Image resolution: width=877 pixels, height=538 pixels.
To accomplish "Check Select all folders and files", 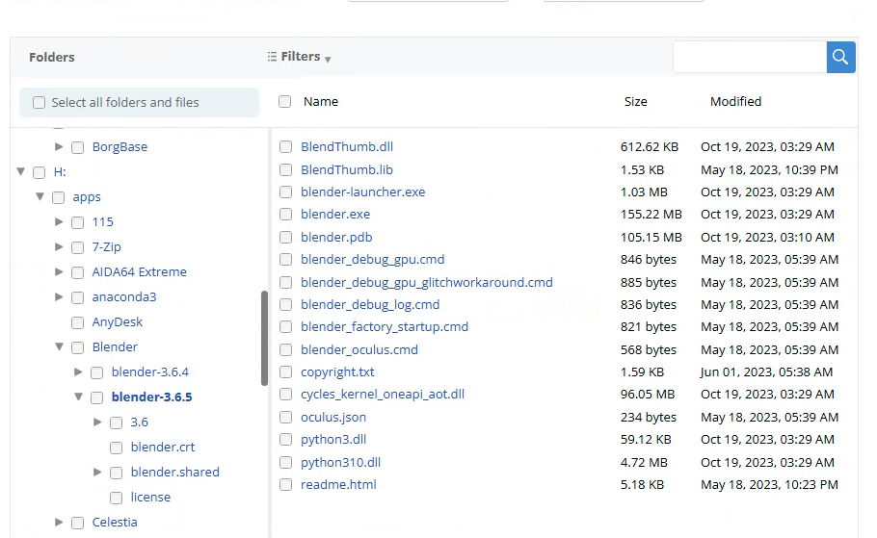I will (40, 103).
